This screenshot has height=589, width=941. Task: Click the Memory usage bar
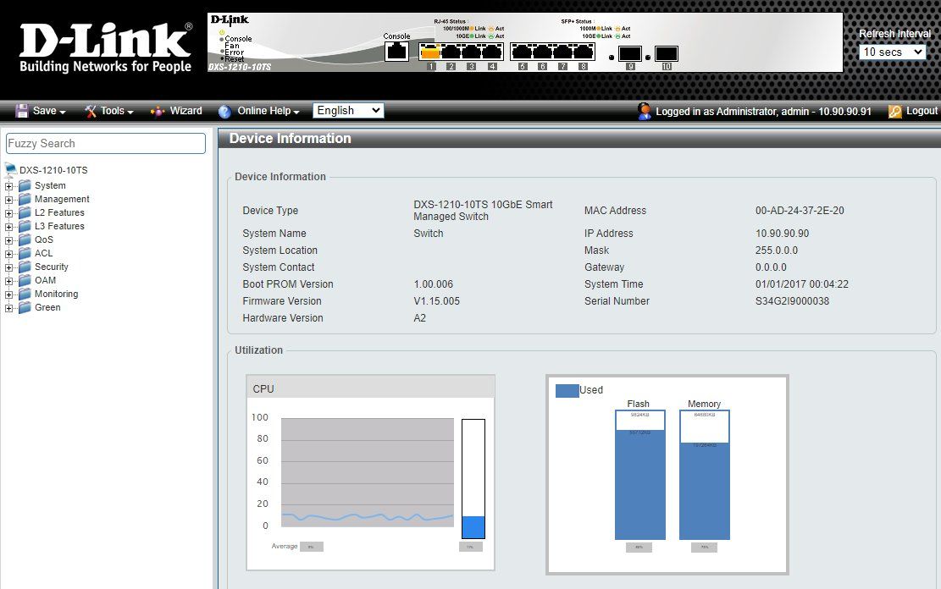[x=705, y=475]
